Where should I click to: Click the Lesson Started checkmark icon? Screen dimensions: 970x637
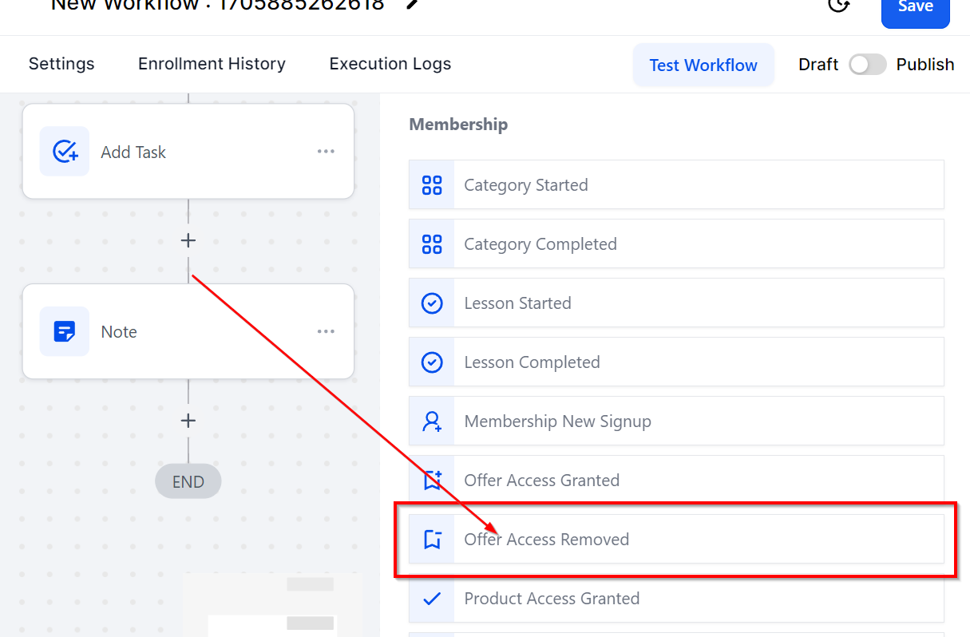tap(432, 303)
